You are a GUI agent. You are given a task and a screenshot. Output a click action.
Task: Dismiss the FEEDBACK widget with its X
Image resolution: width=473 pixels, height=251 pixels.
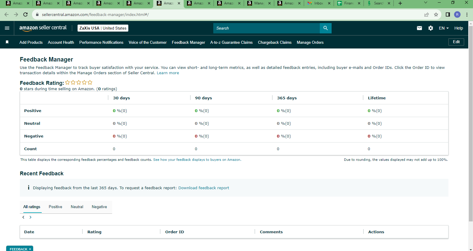pyautogui.click(x=30, y=249)
